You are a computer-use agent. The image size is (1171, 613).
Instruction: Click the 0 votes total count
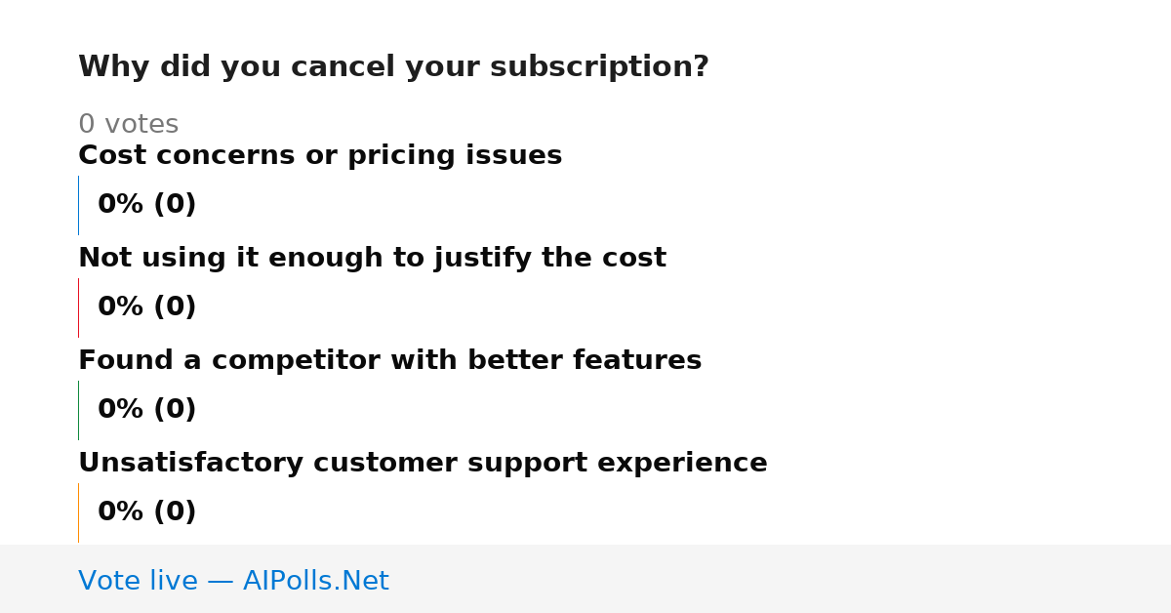pos(128,125)
